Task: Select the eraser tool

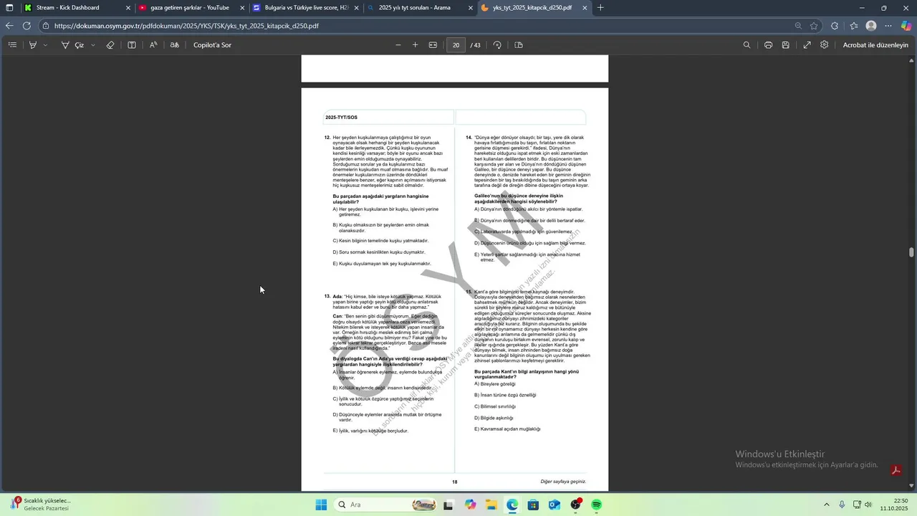Action: (x=110, y=45)
